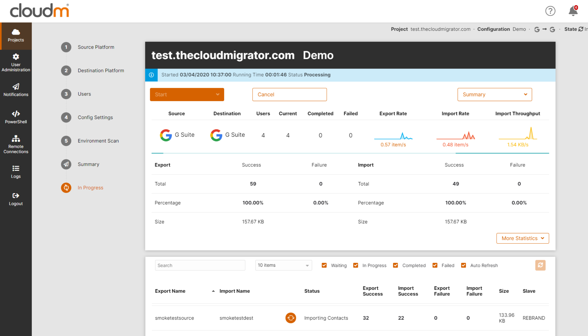Disable the Auto Refresh checkbox

tap(463, 265)
